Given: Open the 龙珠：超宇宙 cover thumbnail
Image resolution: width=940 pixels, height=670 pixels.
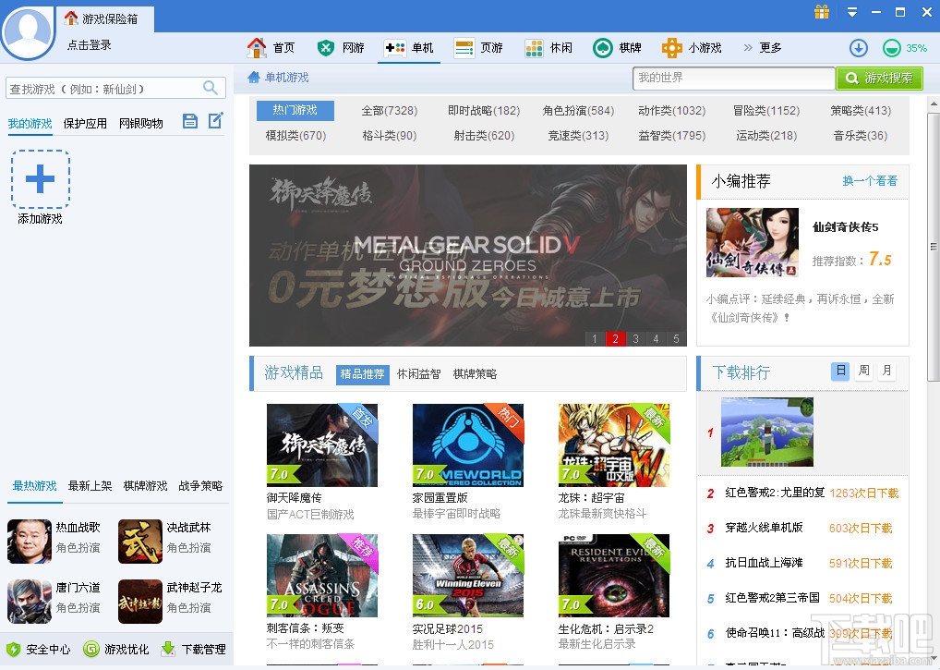Looking at the screenshot, I should coord(614,445).
